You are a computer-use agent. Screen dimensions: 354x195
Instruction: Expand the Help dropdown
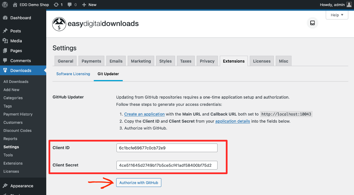click(x=337, y=15)
